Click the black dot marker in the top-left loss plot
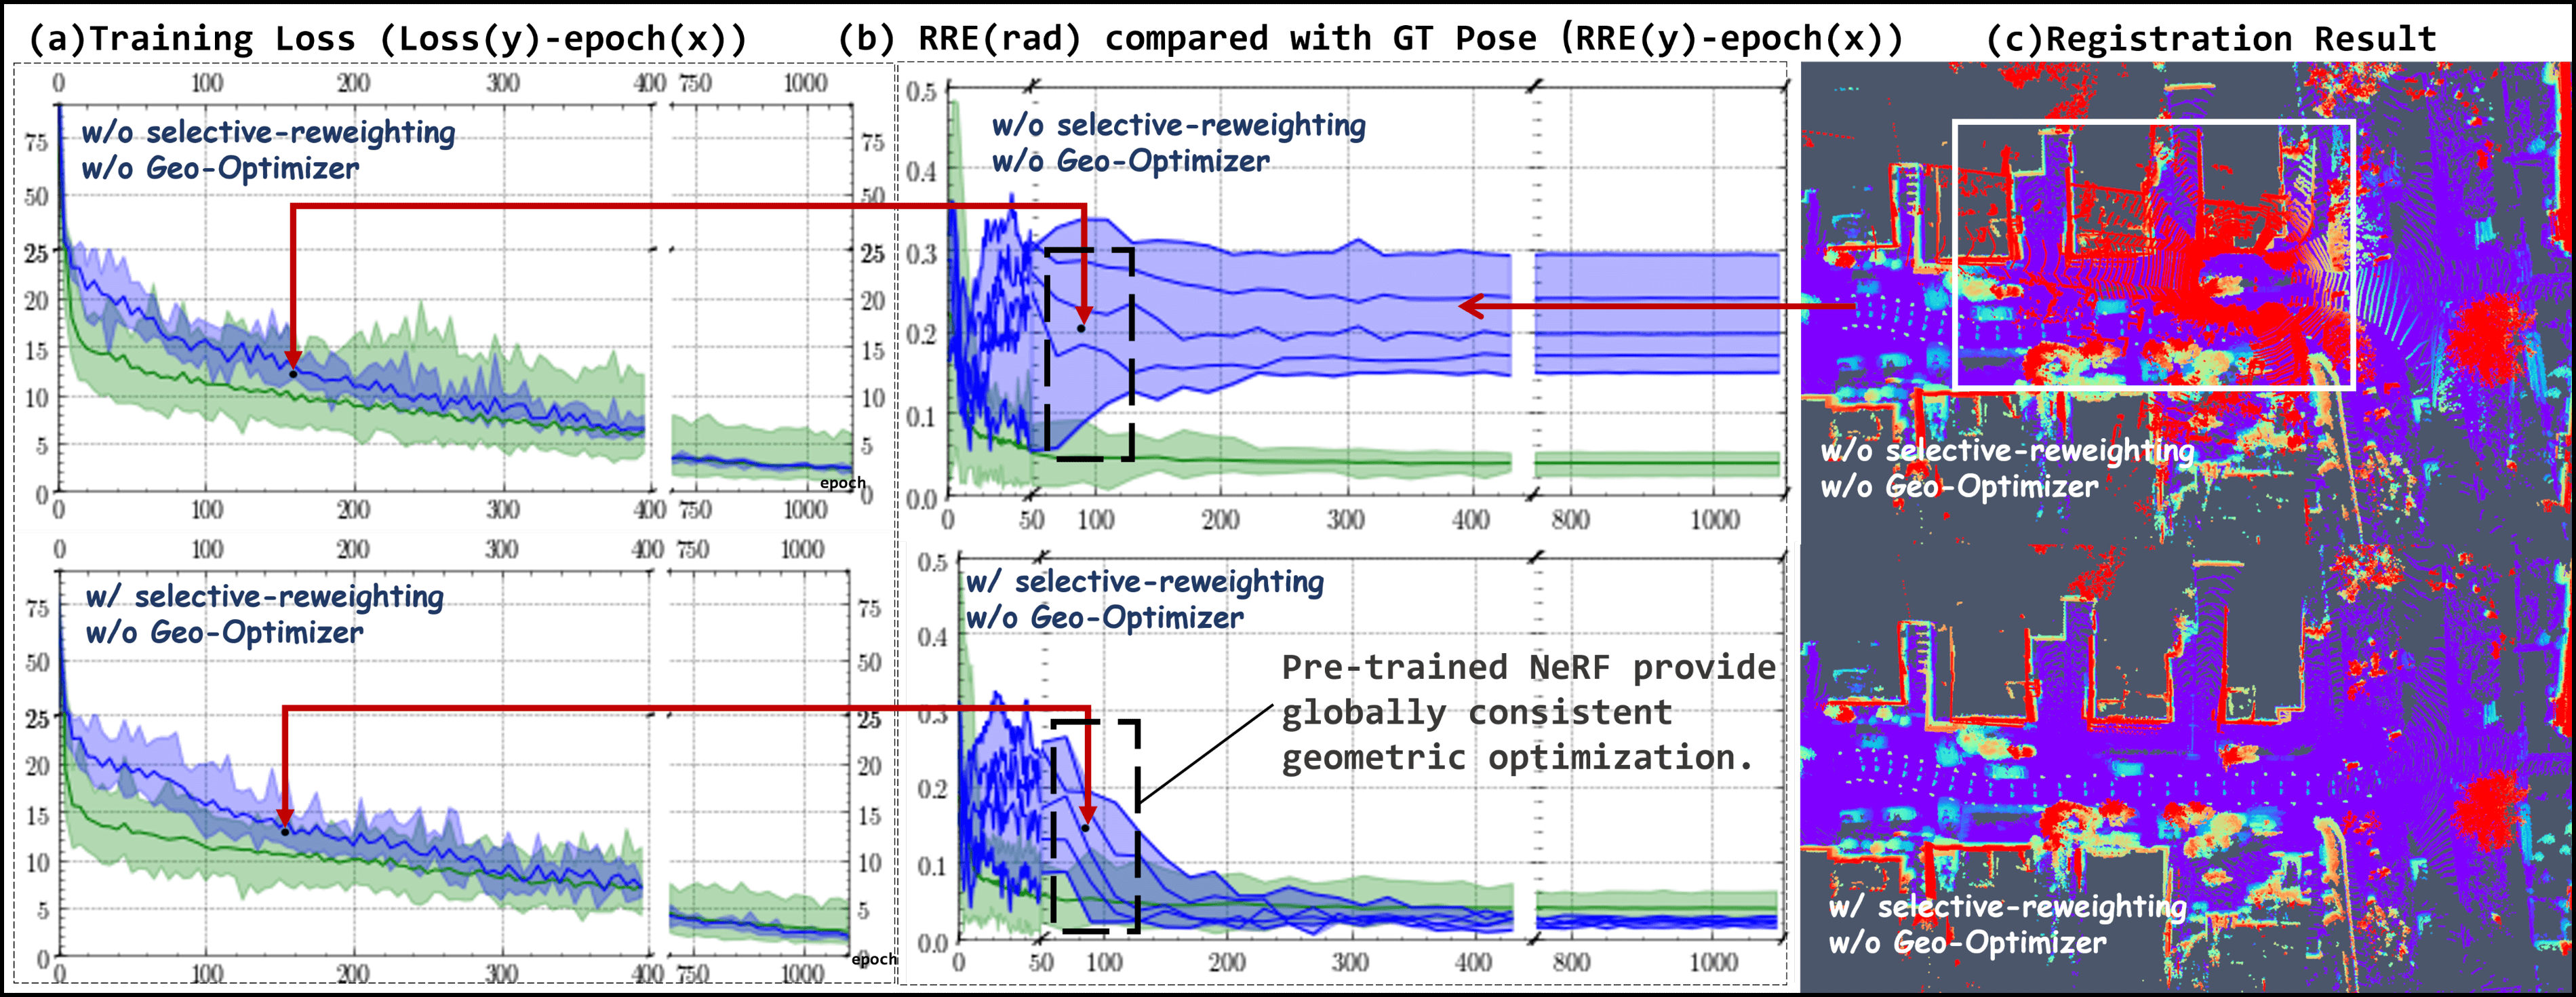 pos(293,373)
